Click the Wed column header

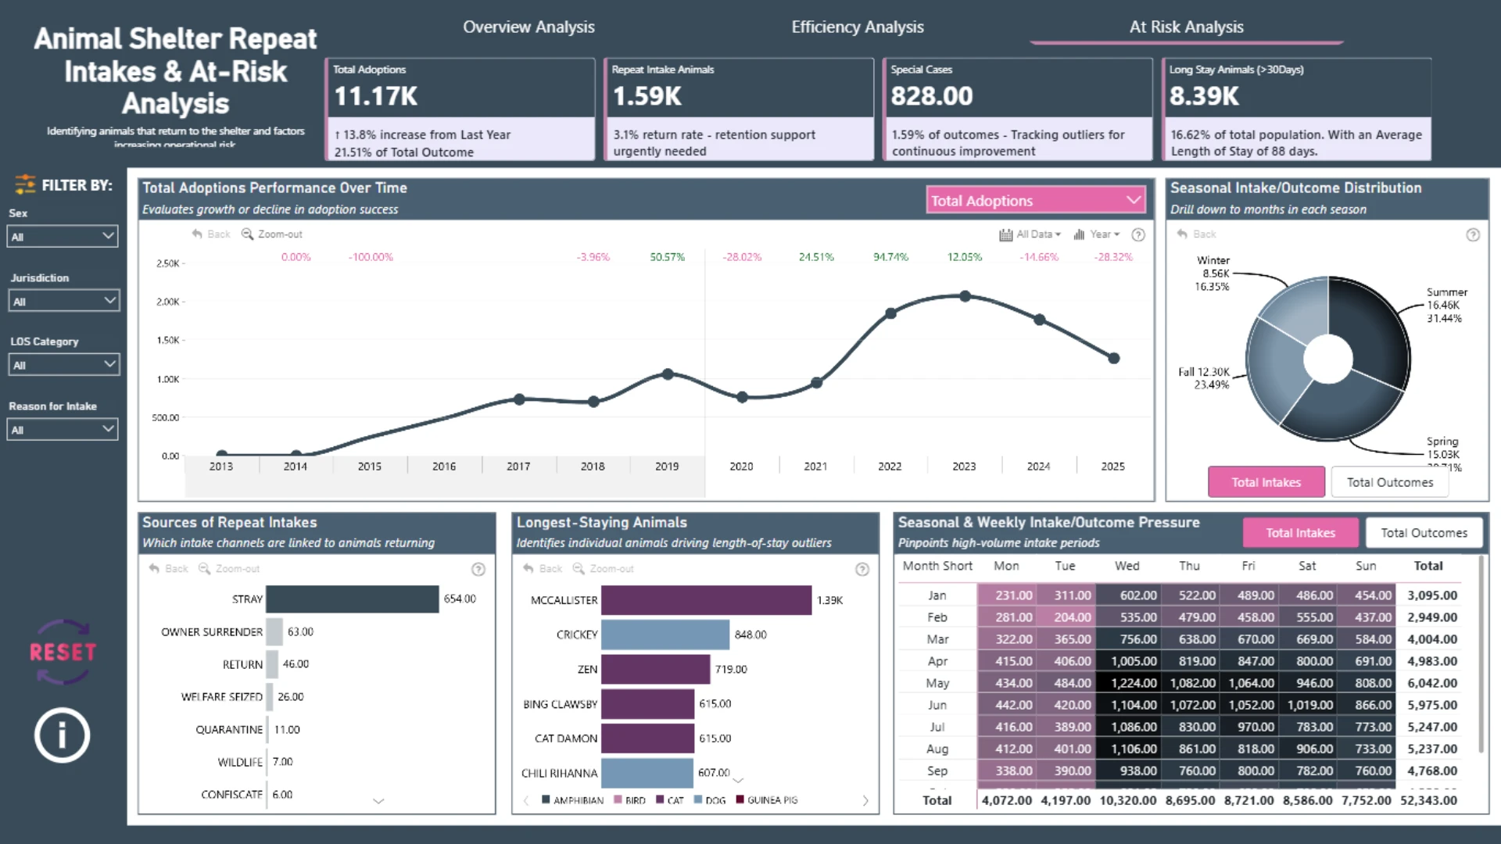coord(1127,566)
